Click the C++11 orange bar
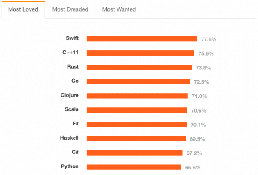258x175 pixels. [141, 53]
